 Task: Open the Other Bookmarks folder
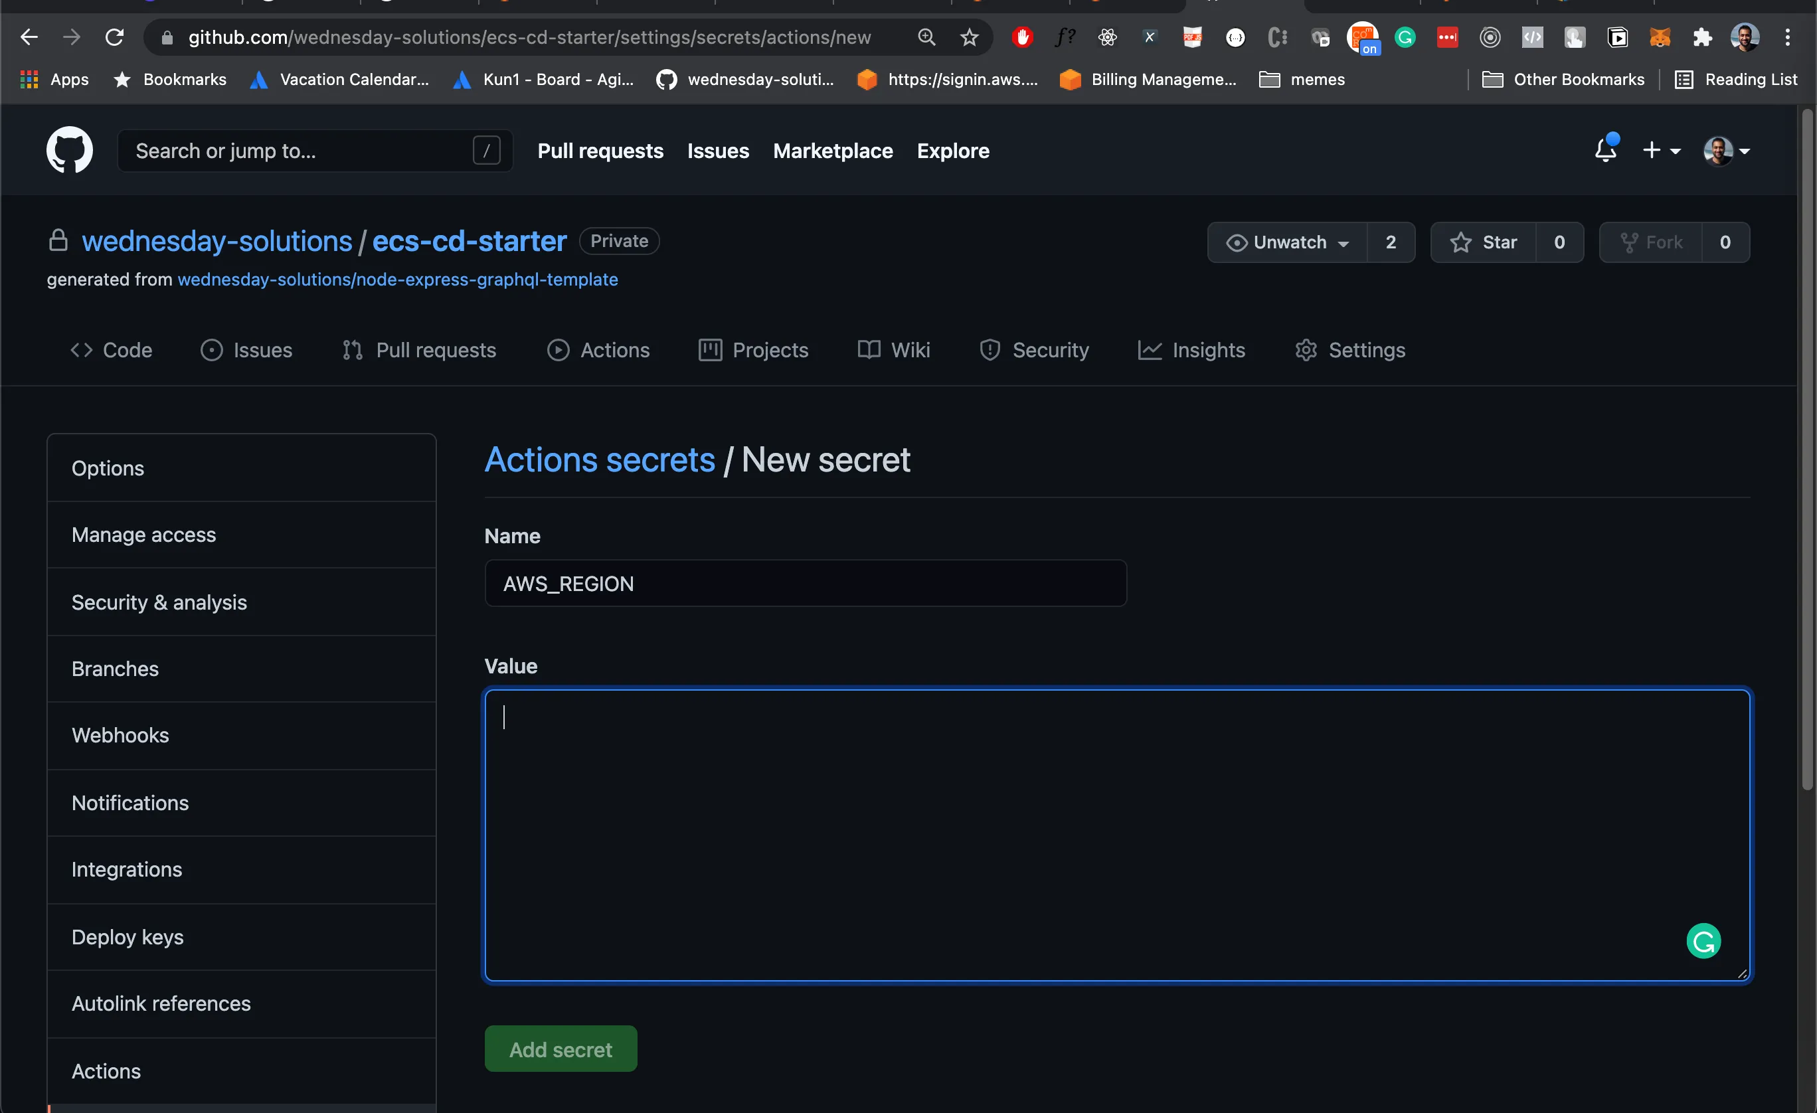pos(1563,79)
